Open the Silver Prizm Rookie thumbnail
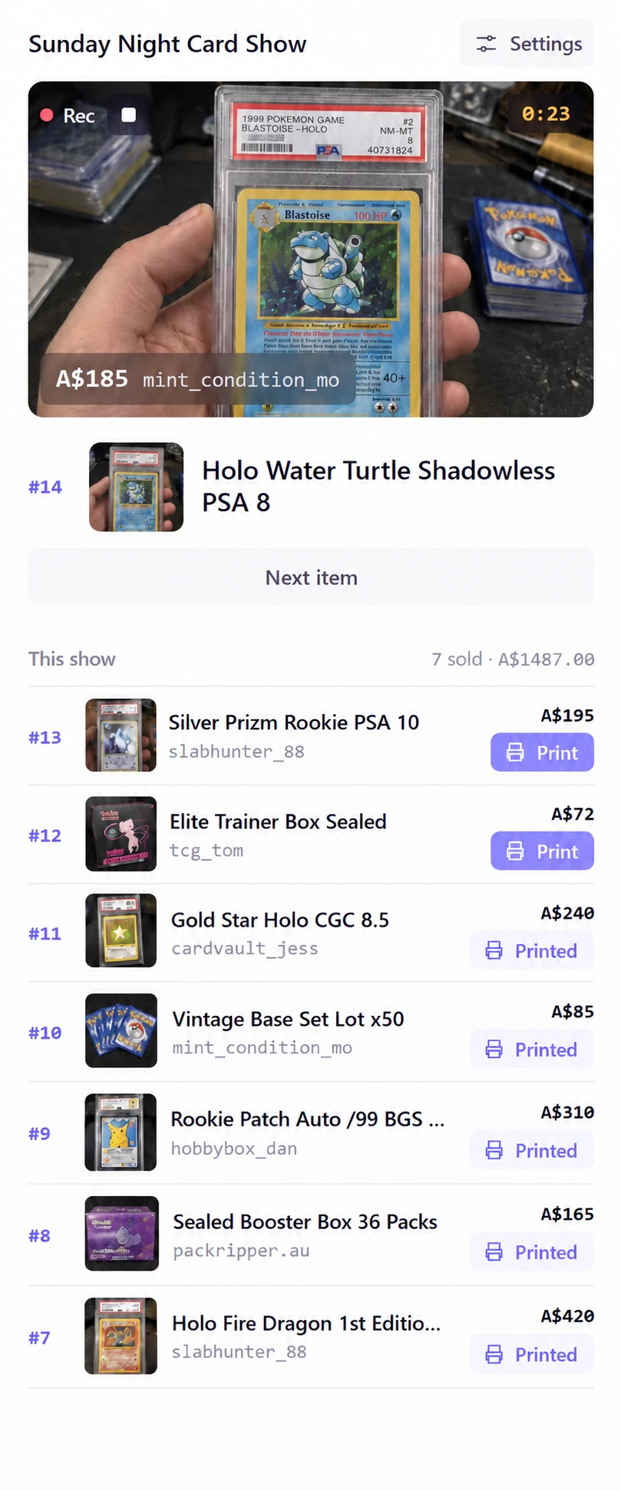This screenshot has width=621, height=1491. pyautogui.click(x=121, y=735)
